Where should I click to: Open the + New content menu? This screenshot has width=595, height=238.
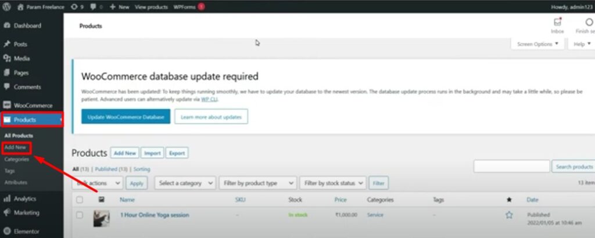120,7
